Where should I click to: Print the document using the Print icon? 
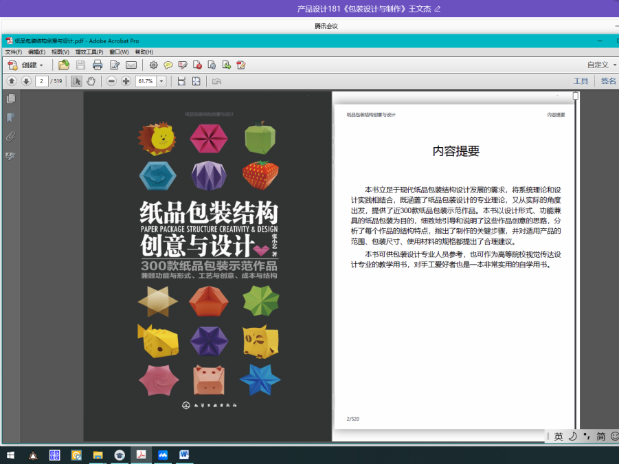tap(97, 65)
